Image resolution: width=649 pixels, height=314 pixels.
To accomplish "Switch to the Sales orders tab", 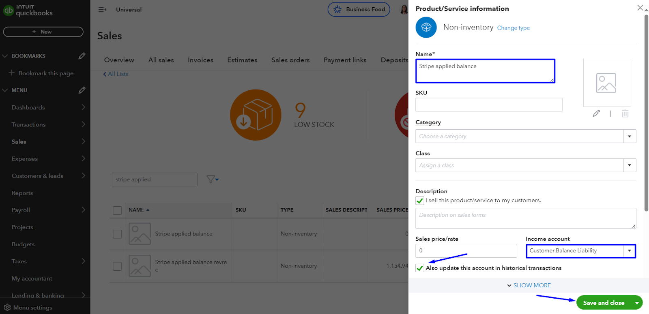I will coord(290,60).
